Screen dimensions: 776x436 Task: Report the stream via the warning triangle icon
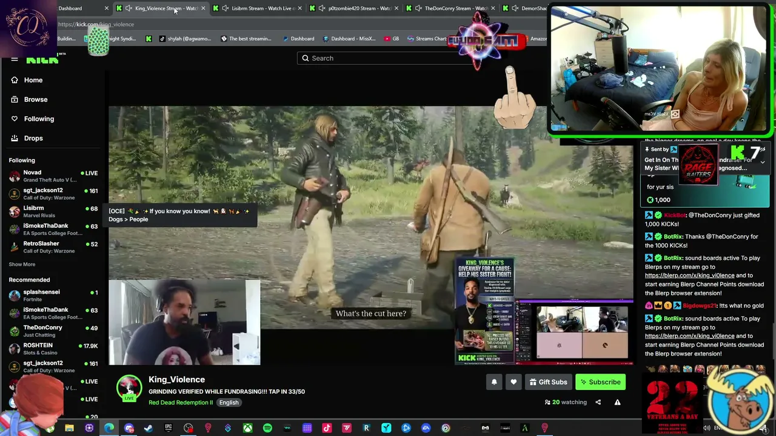coord(617,402)
